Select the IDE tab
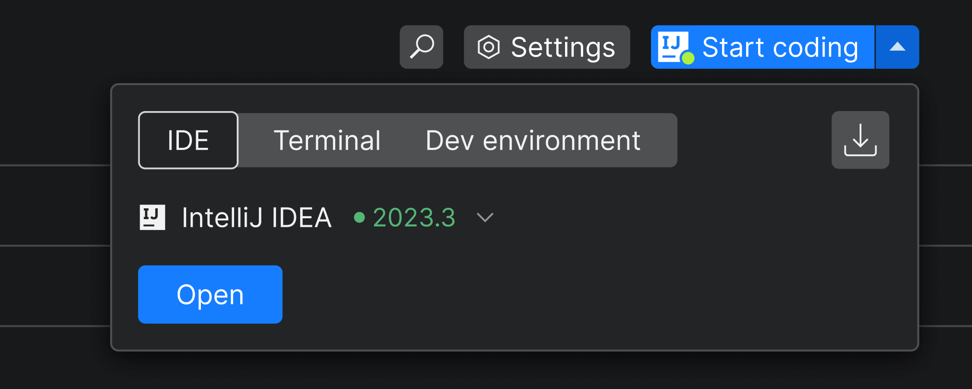The image size is (972, 389). pyautogui.click(x=188, y=140)
